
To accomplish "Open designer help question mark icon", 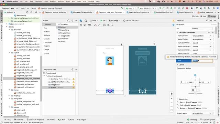I will (x=173, y=25).
